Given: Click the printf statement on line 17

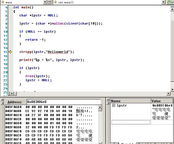Looking at the screenshot, I should 52,60.
